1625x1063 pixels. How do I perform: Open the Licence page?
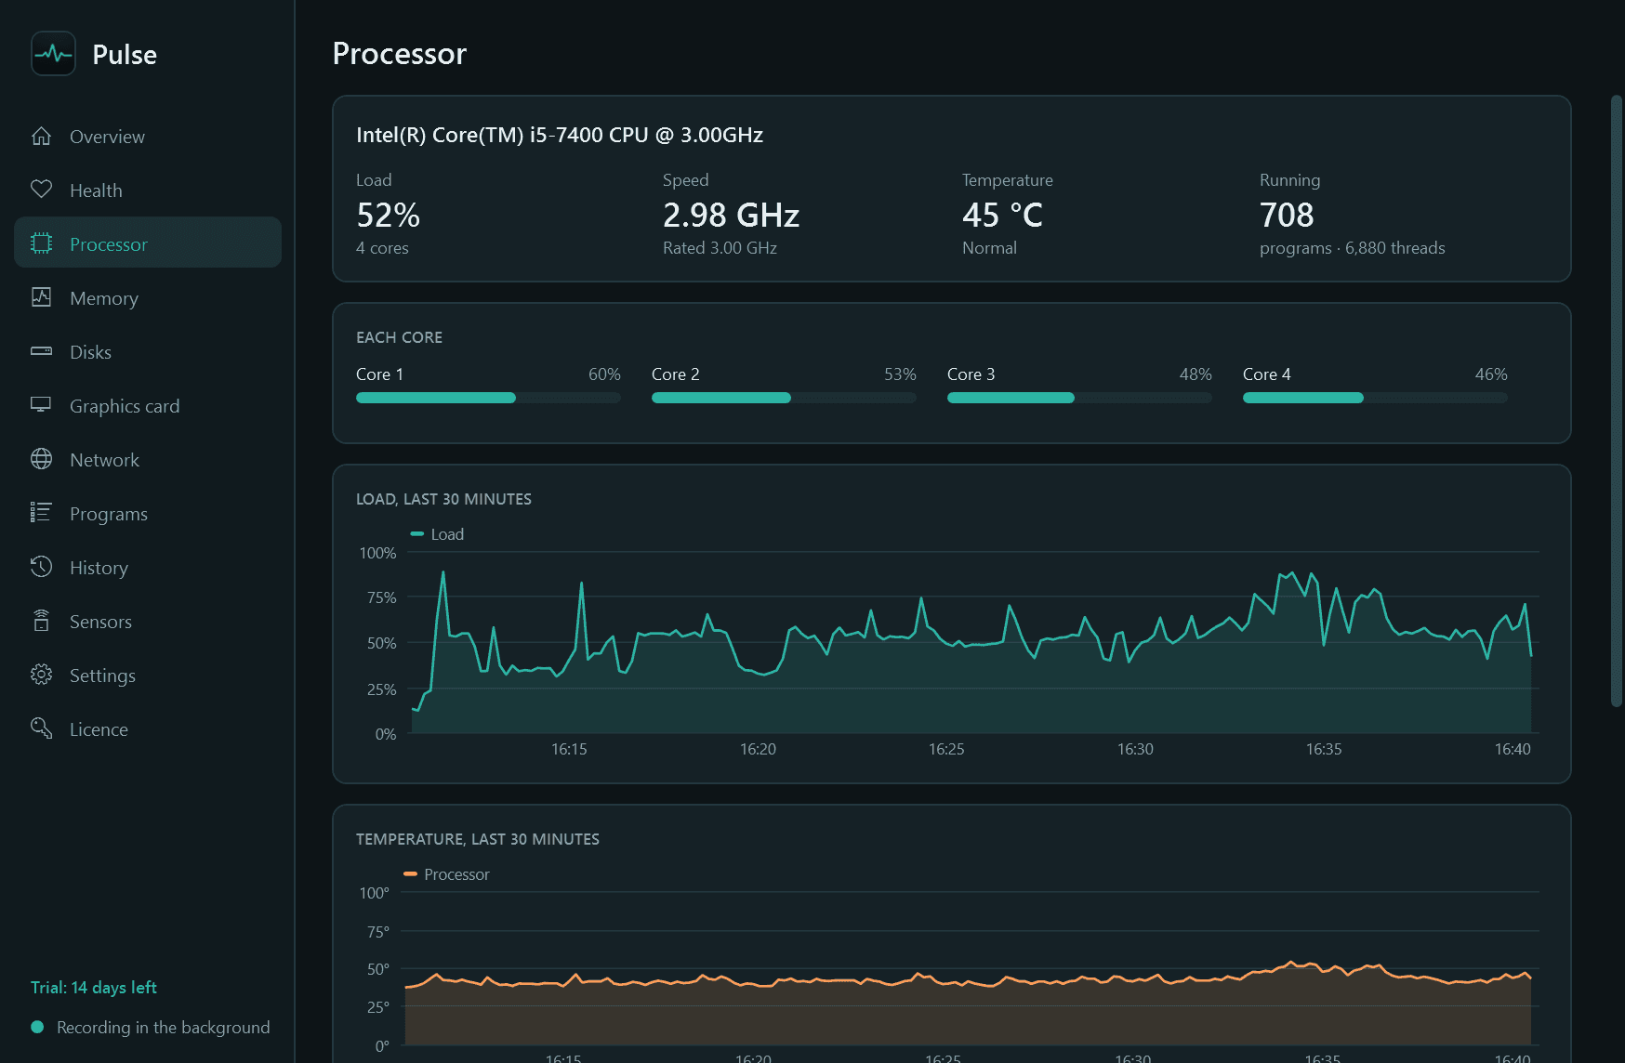[x=148, y=729]
